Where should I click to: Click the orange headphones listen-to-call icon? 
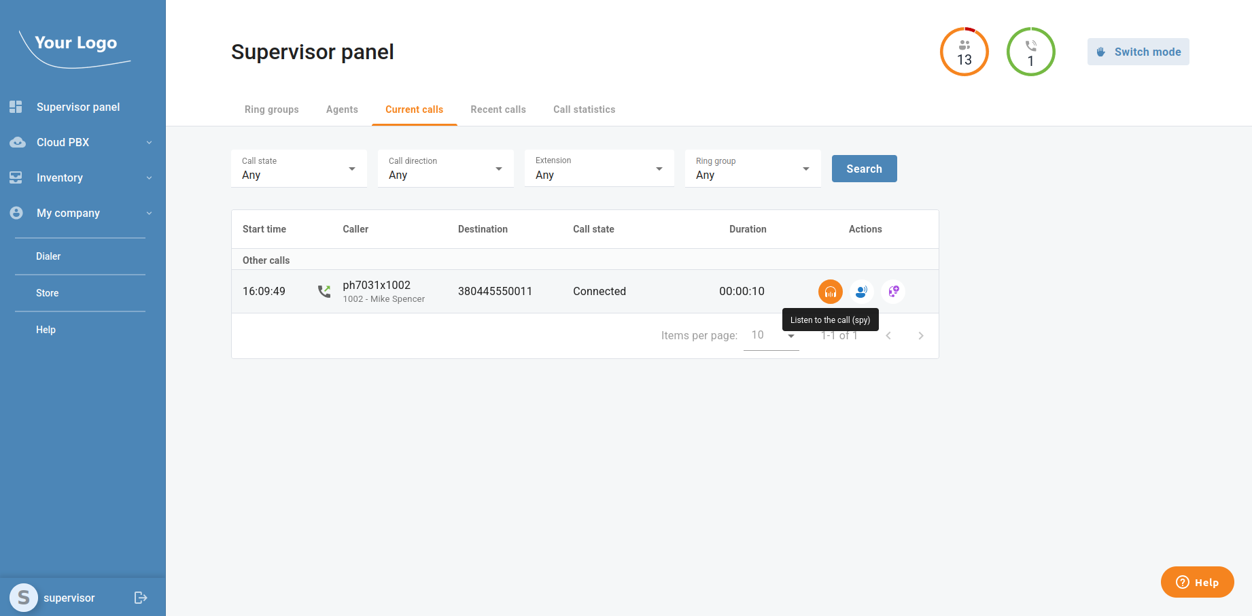830,292
